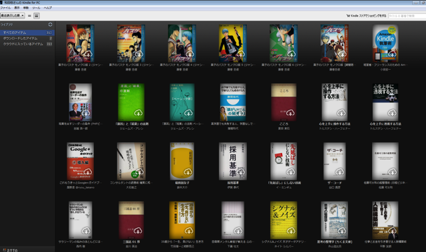
Task: Select ダウンロードしたアイテム in sidebar
Action: pyautogui.click(x=27, y=39)
